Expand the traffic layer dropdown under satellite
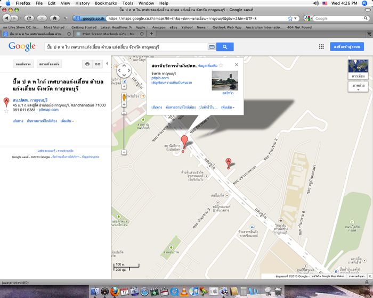 tap(357, 85)
